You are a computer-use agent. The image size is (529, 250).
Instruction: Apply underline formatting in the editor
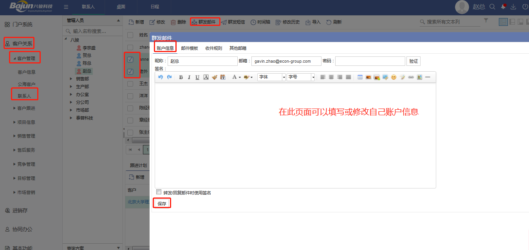[x=197, y=77]
